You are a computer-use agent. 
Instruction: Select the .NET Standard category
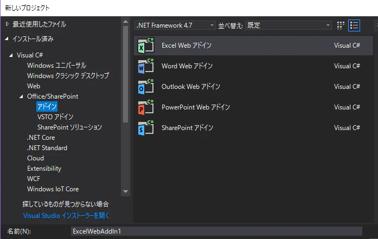click(x=47, y=148)
